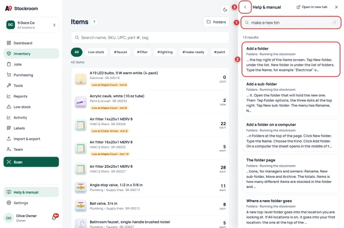This screenshot has width=344, height=228.
Task: Close the Help & manual panel
Action: [x=336, y=7]
